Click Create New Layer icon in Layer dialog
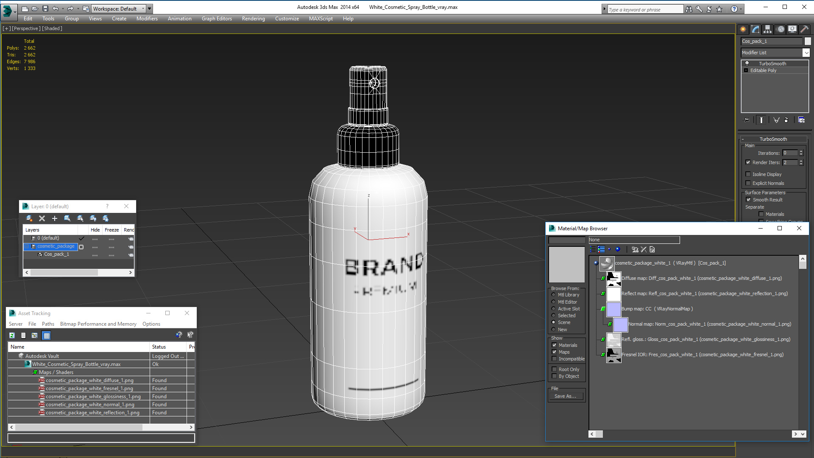 (29, 218)
